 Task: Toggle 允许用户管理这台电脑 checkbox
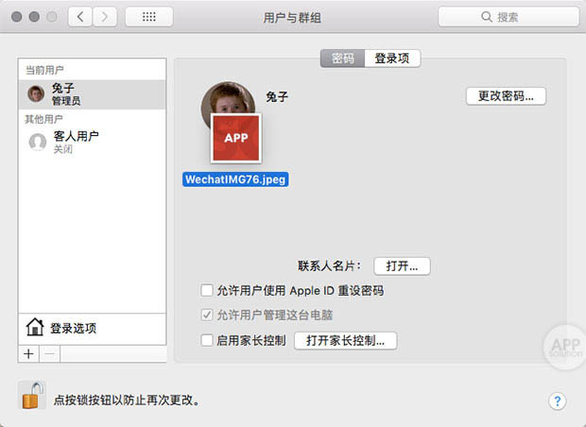pos(207,315)
